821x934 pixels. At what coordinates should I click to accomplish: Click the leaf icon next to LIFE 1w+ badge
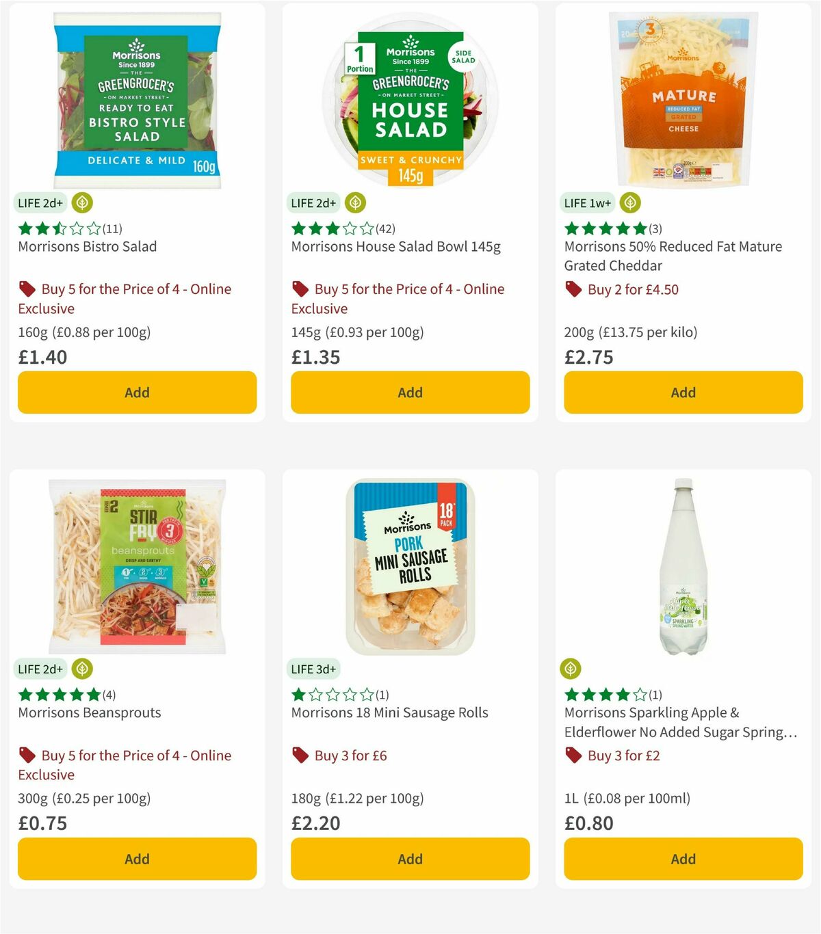pos(629,202)
